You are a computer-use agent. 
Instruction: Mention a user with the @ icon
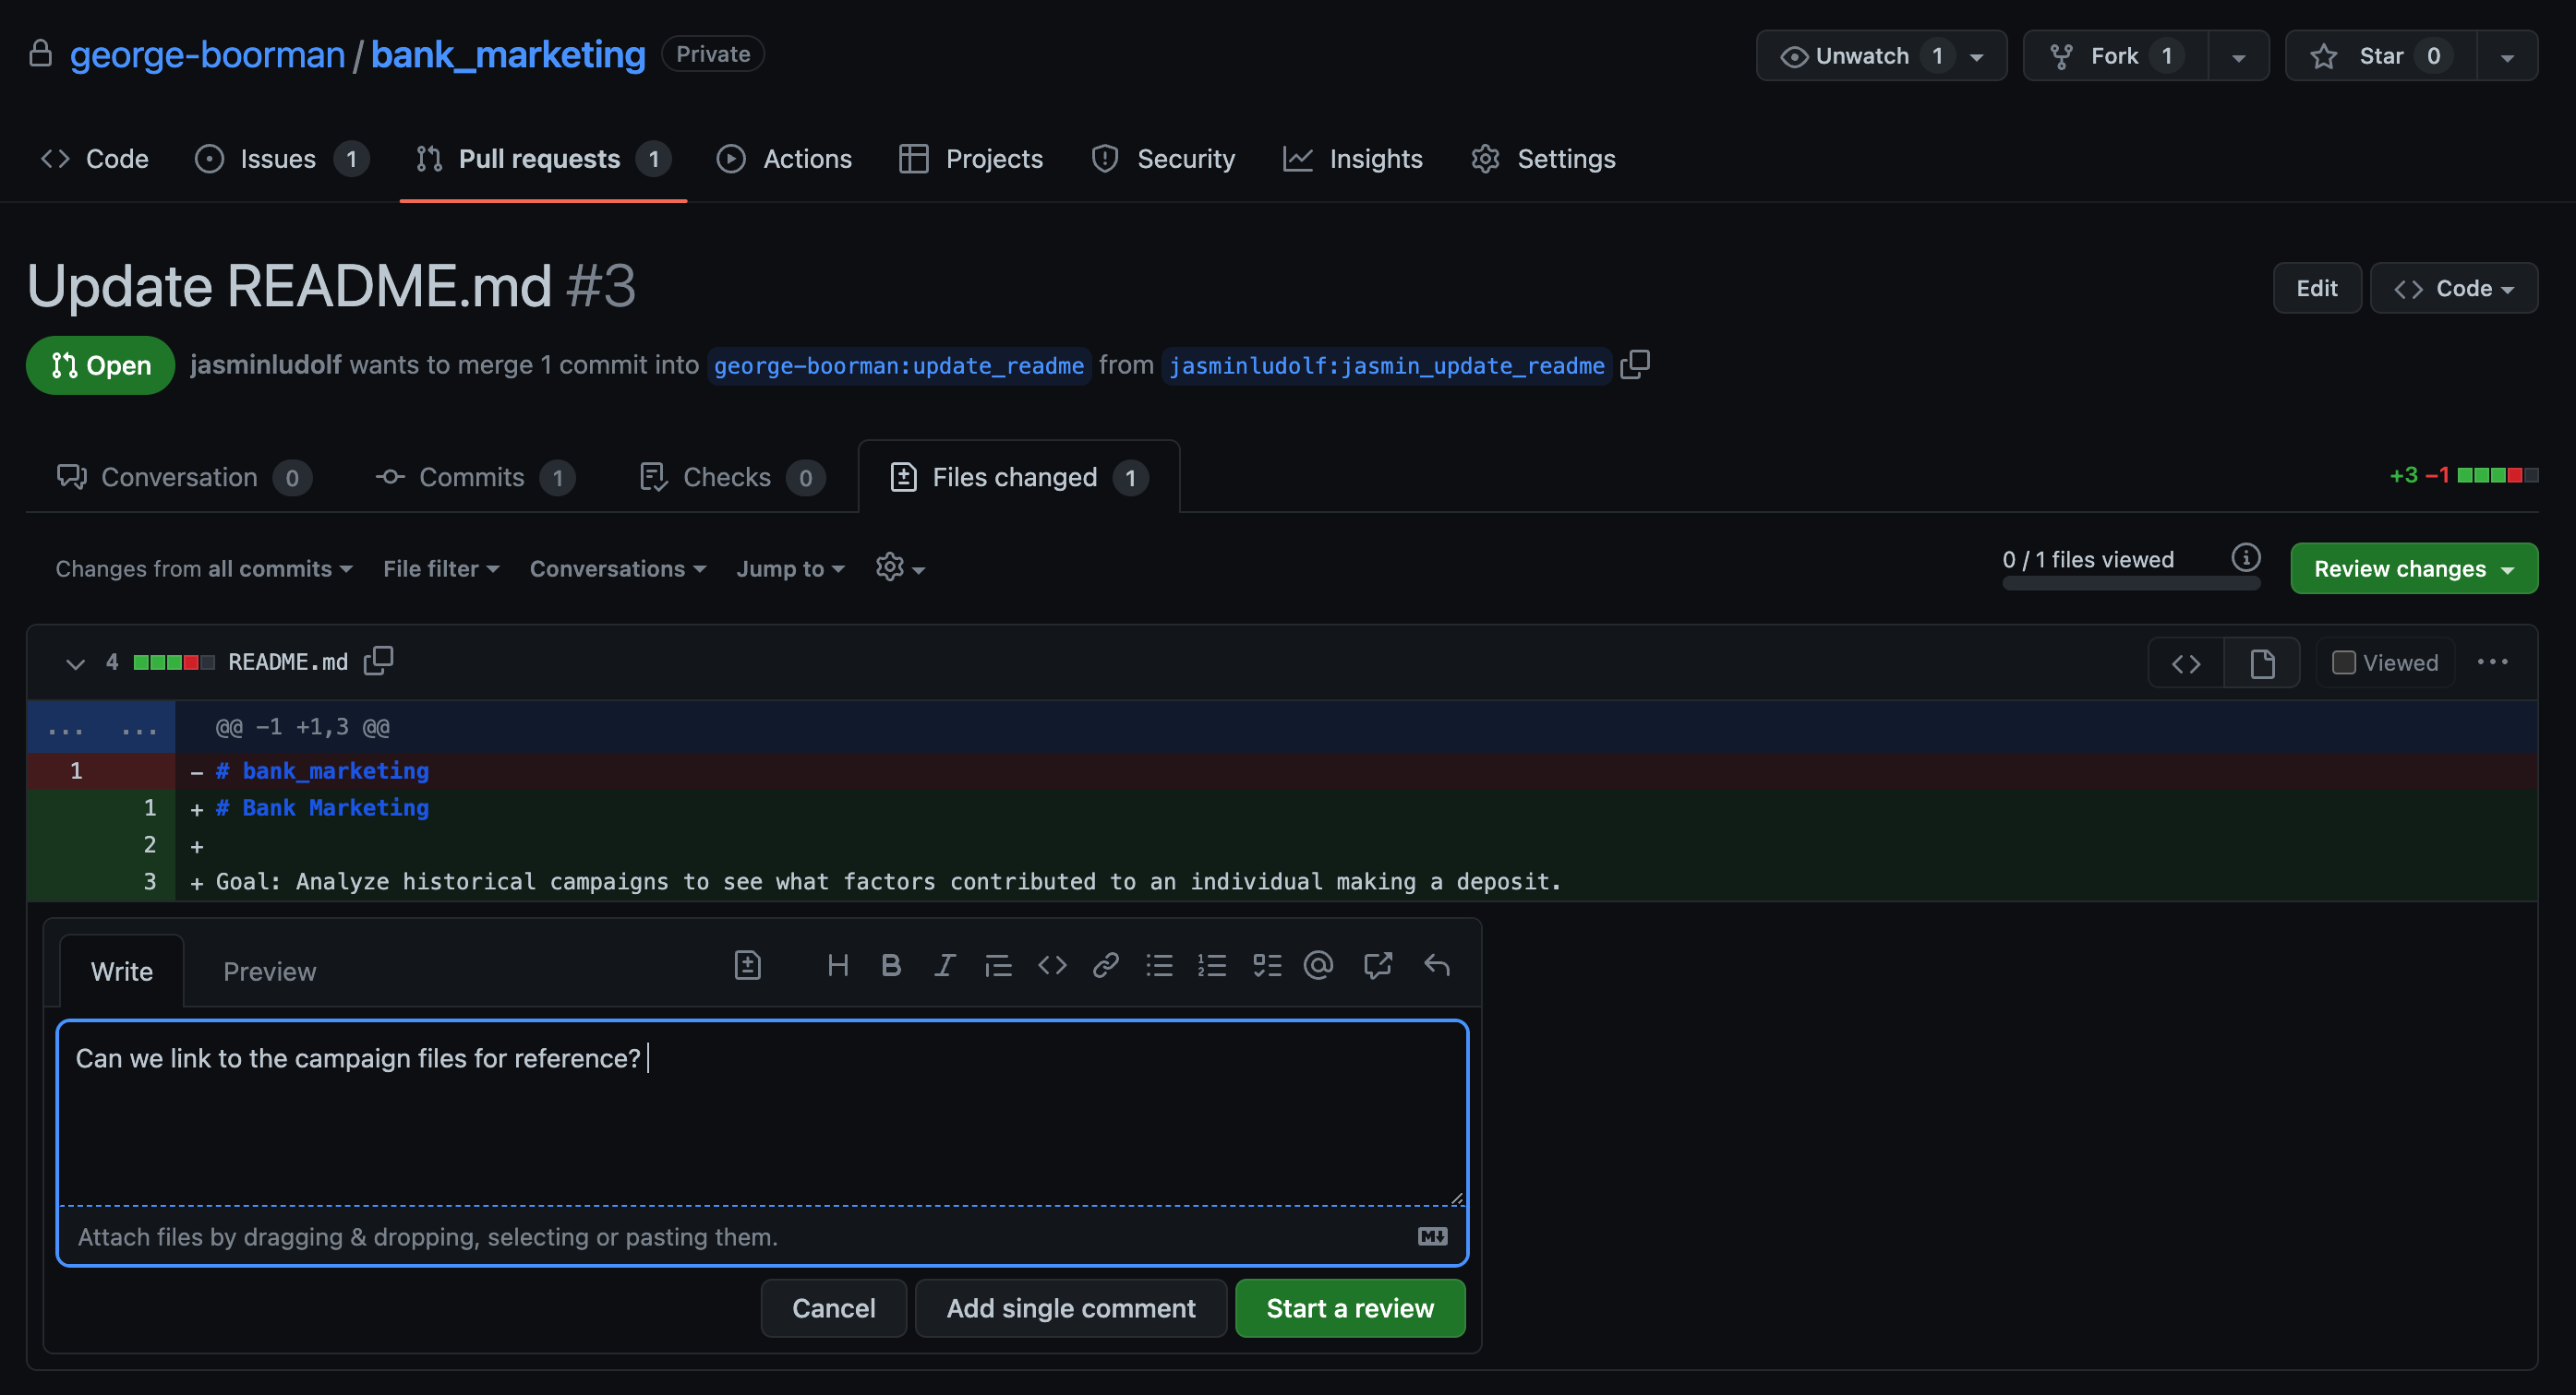click(x=1319, y=965)
